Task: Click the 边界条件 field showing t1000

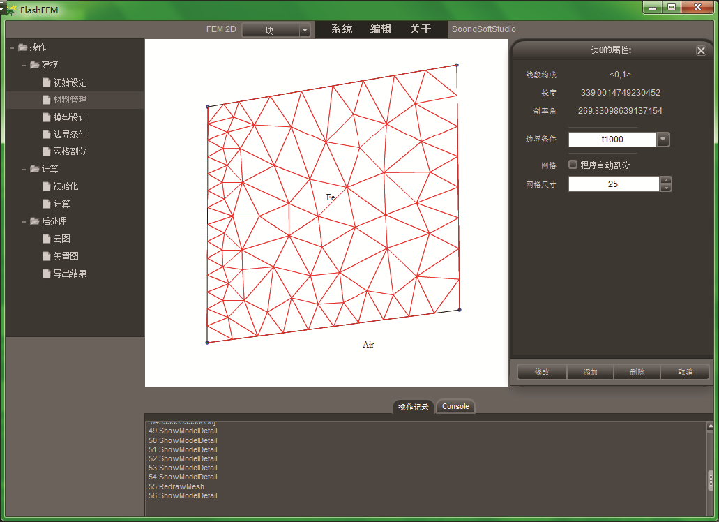Action: click(612, 140)
